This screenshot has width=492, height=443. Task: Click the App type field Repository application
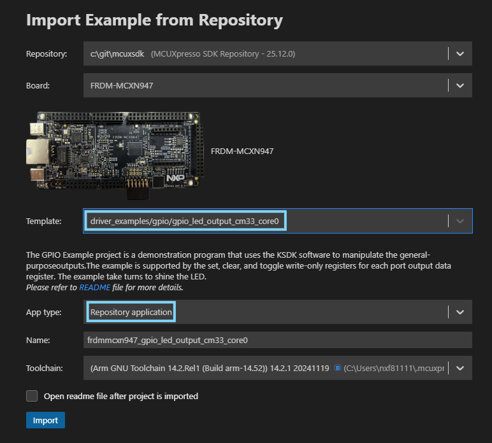coord(278,312)
